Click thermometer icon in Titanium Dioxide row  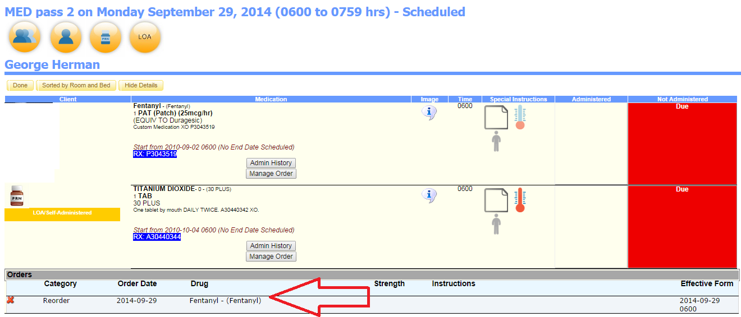pyautogui.click(x=520, y=200)
